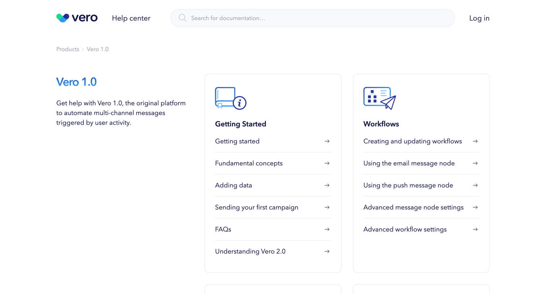
Task: Click arrow beside Advanced workflow settings
Action: (475, 229)
